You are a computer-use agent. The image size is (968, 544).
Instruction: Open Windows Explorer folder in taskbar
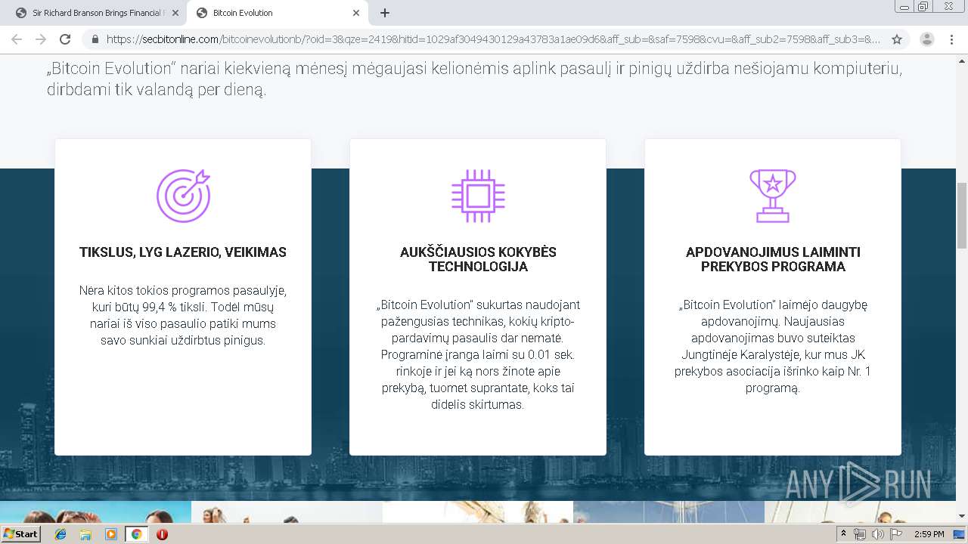85,534
